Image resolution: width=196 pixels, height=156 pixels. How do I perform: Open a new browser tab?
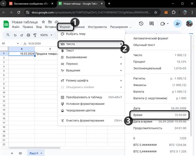click(x=109, y=4)
